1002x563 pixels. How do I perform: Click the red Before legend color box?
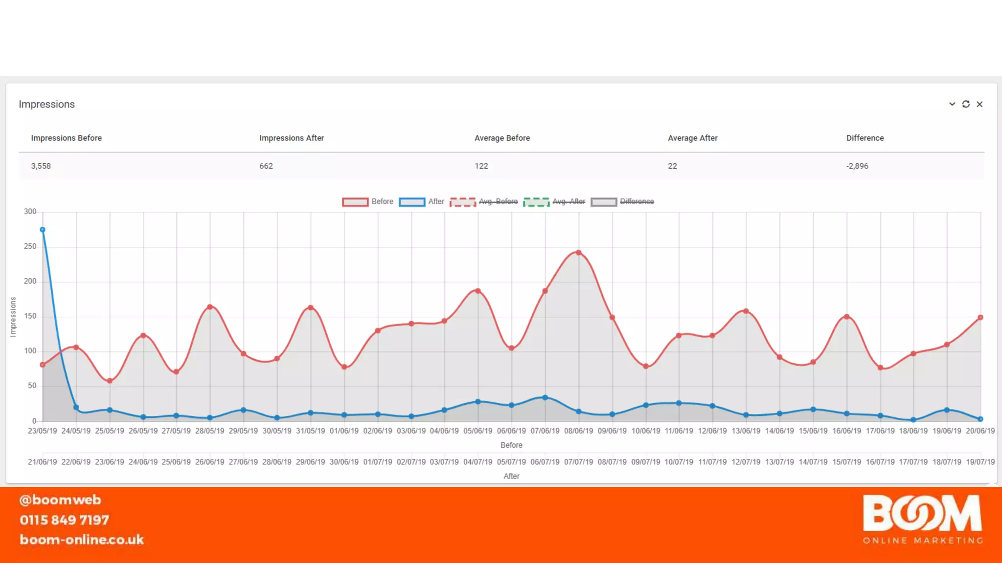tap(355, 202)
